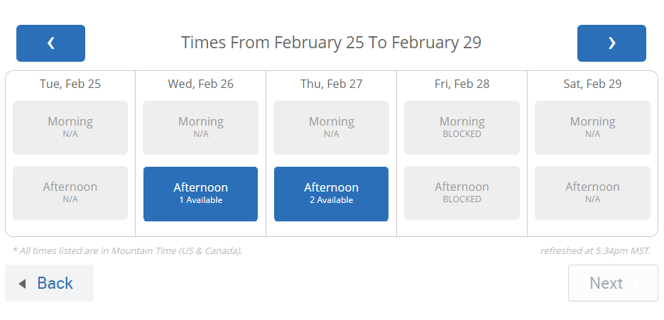The image size is (664, 320).
Task: Select Wed Feb 26 Morning slot
Action: point(201,128)
